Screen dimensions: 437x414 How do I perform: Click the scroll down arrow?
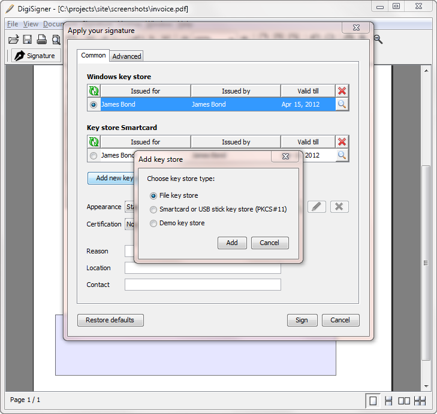pos(426,386)
